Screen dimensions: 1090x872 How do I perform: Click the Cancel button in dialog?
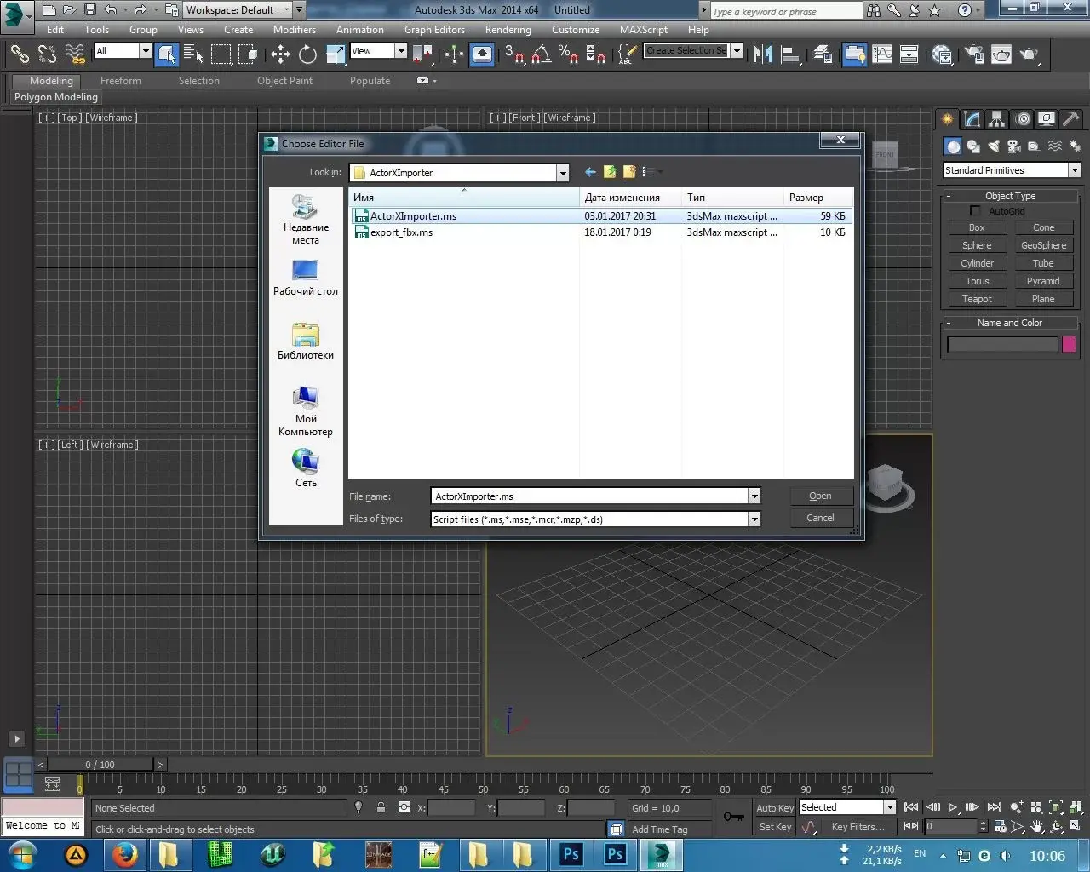point(821,518)
